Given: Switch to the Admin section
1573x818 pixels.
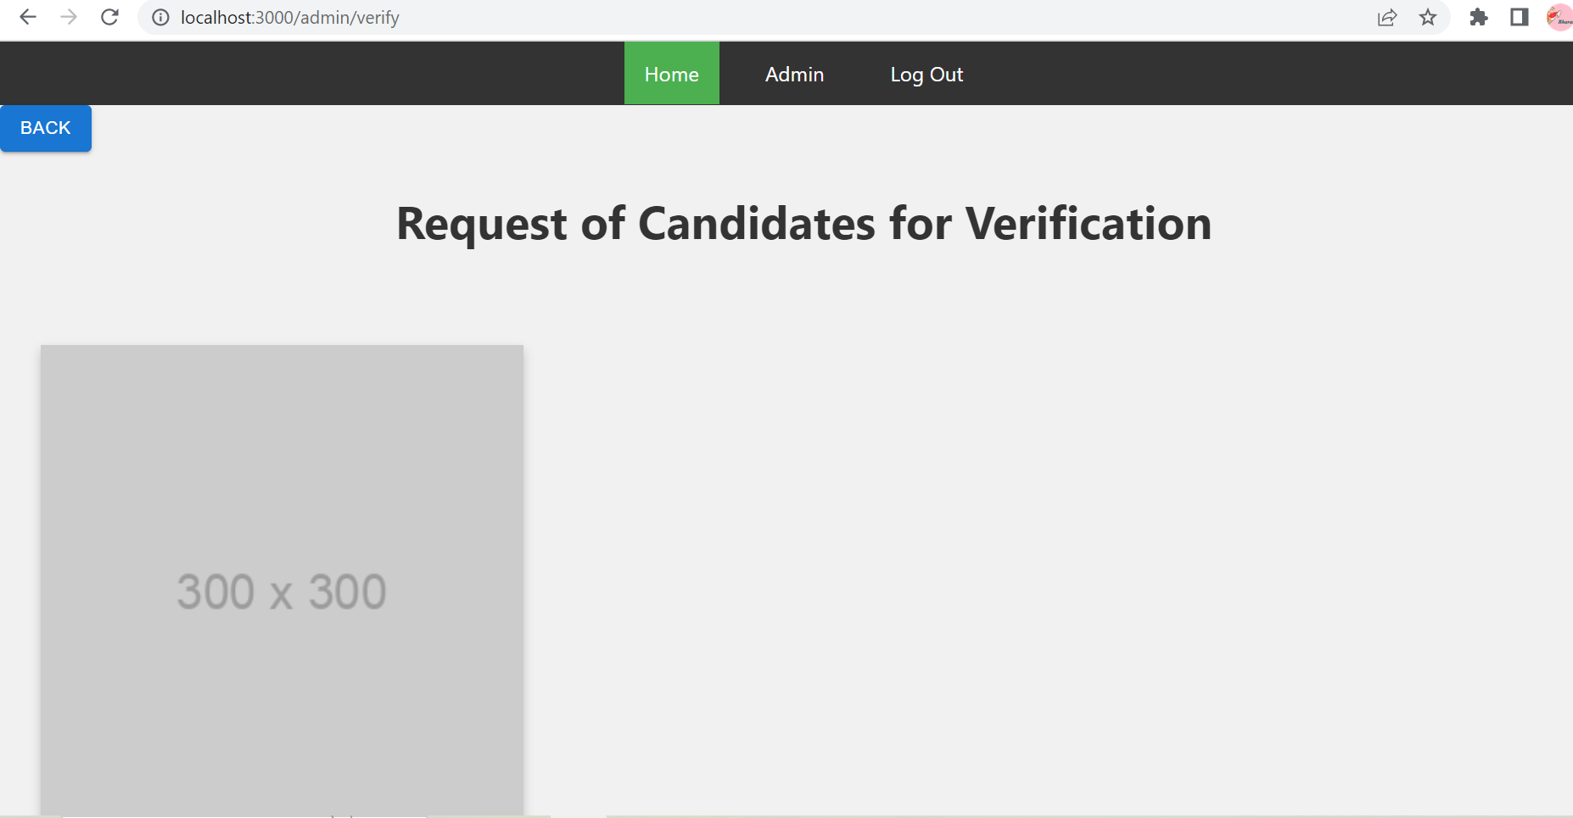Looking at the screenshot, I should (794, 74).
